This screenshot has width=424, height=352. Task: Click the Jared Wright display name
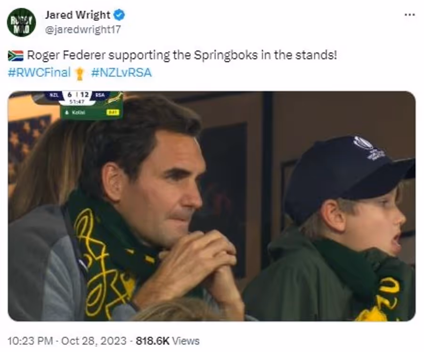point(78,15)
